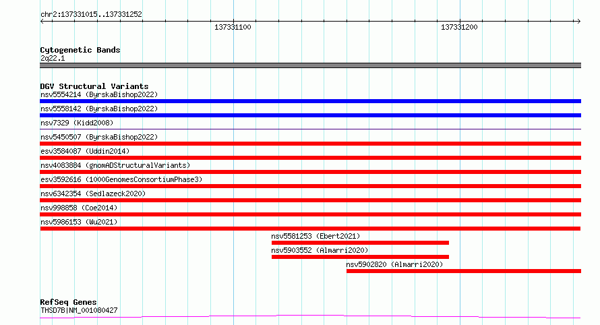The image size is (600, 325).
Task: Click the Cytogenetic Bands track title
Action: coord(80,50)
